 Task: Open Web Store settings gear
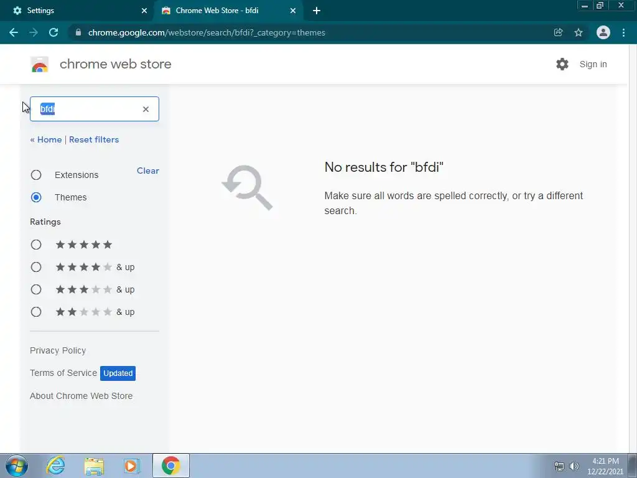[x=562, y=64]
